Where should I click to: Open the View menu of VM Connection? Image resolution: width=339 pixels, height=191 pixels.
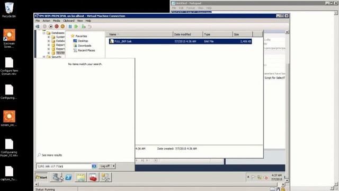pyautogui.click(x=80, y=21)
